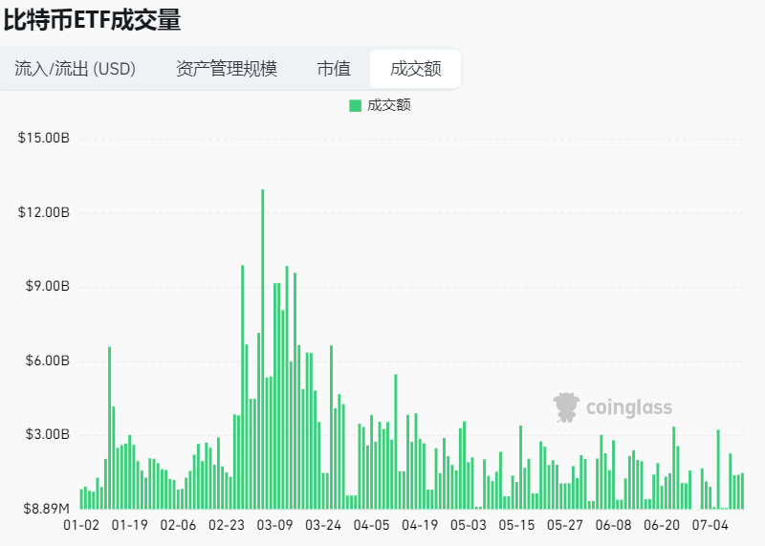
Task: Toggle the green 成交额 legend swatch
Action: click(355, 105)
